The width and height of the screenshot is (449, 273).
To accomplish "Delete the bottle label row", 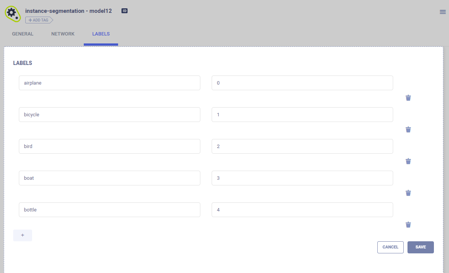I will pos(408,225).
